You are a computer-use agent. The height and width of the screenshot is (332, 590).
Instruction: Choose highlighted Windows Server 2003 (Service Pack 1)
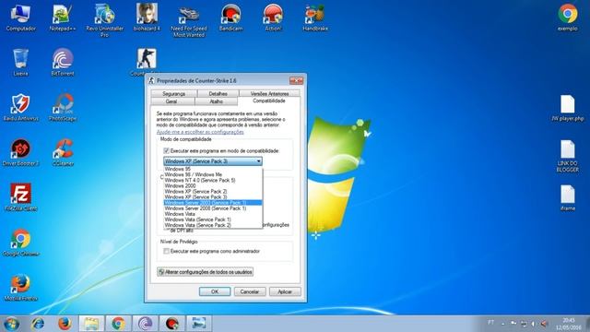pos(213,203)
